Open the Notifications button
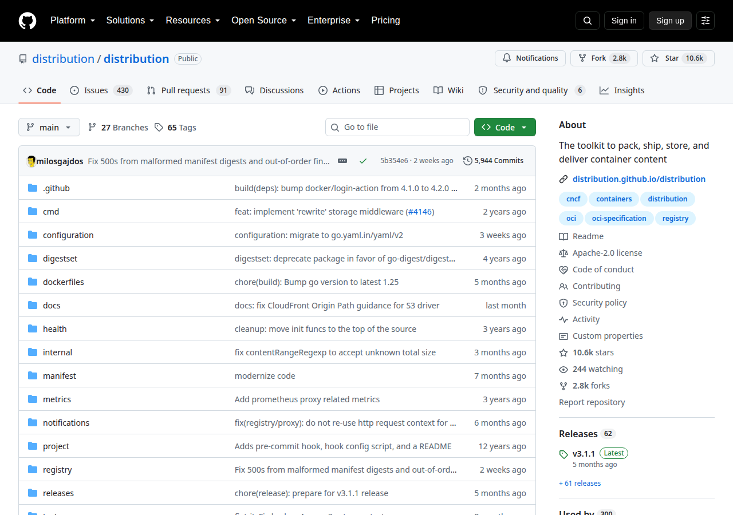This screenshot has height=515, width=733. coord(530,58)
